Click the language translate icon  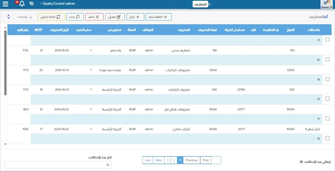click(31, 4)
